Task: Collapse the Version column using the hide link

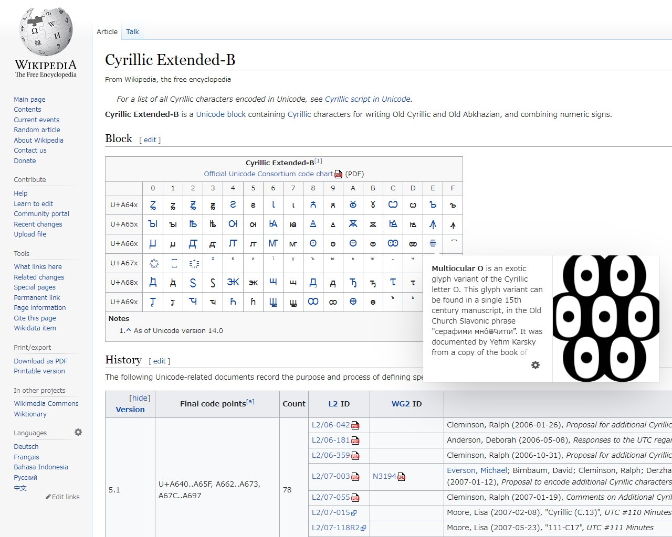Action: 139,398
